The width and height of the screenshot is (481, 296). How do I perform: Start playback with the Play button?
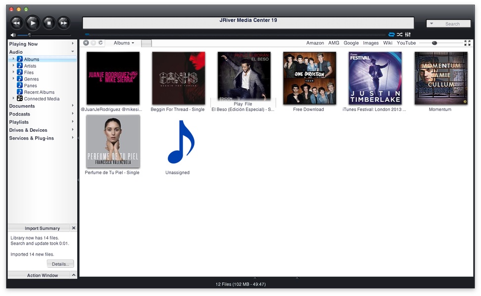click(33, 23)
